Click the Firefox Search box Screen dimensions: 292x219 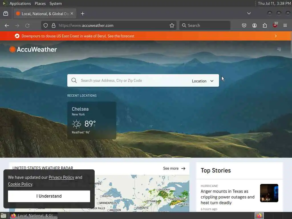pyautogui.click(x=205, y=25)
